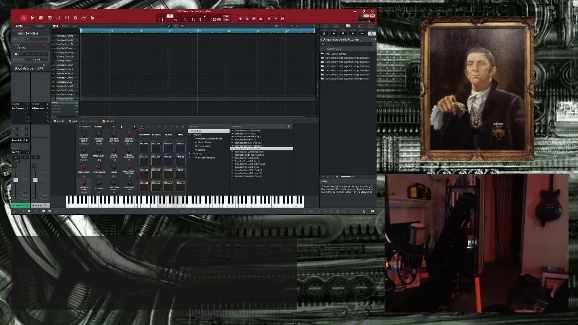Toggle Note Repeat above the pads

pyautogui.click(x=144, y=135)
